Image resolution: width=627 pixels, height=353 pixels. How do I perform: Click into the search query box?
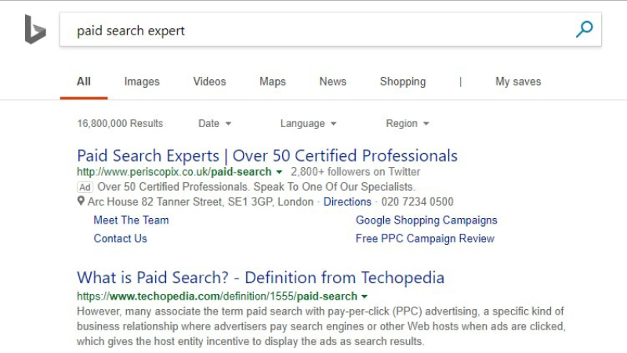pos(313,31)
